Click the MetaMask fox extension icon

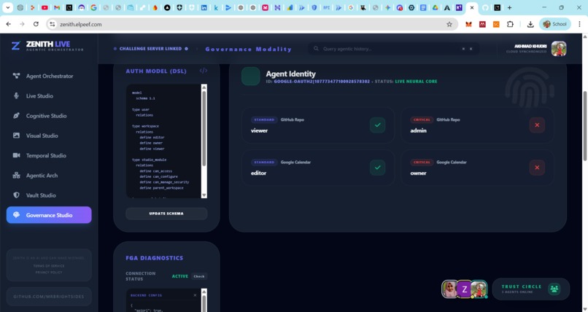pyautogui.click(x=468, y=24)
